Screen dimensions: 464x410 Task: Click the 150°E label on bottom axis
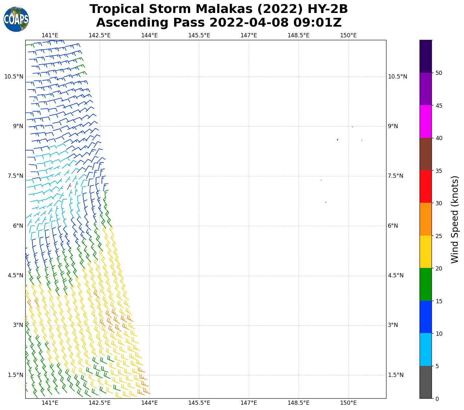coord(348,403)
